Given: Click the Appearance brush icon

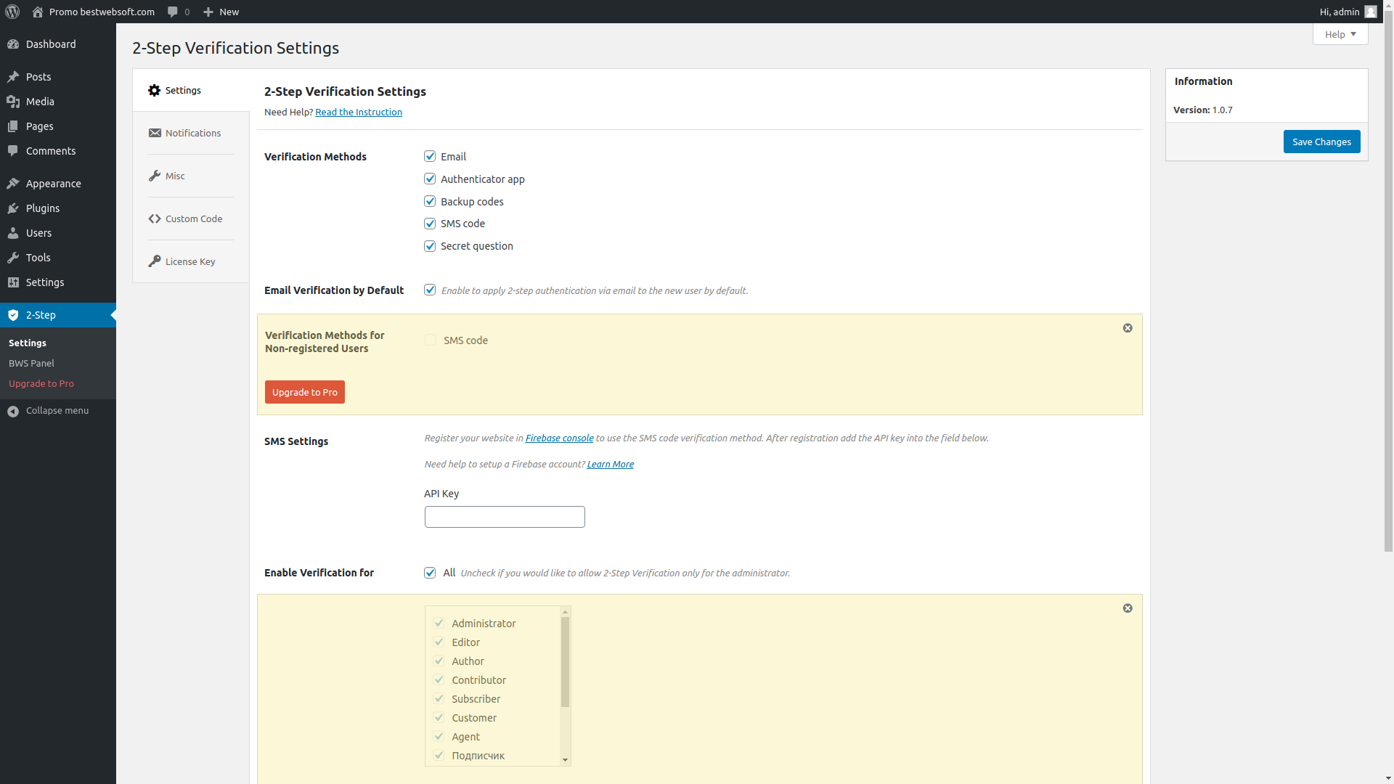Looking at the screenshot, I should click(x=13, y=184).
